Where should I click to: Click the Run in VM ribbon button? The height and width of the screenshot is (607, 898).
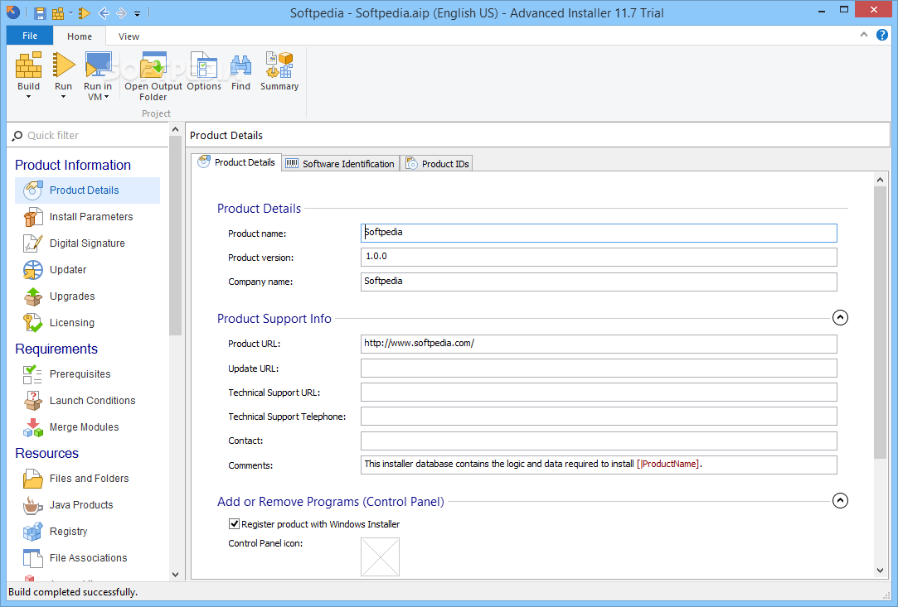pyautogui.click(x=98, y=76)
